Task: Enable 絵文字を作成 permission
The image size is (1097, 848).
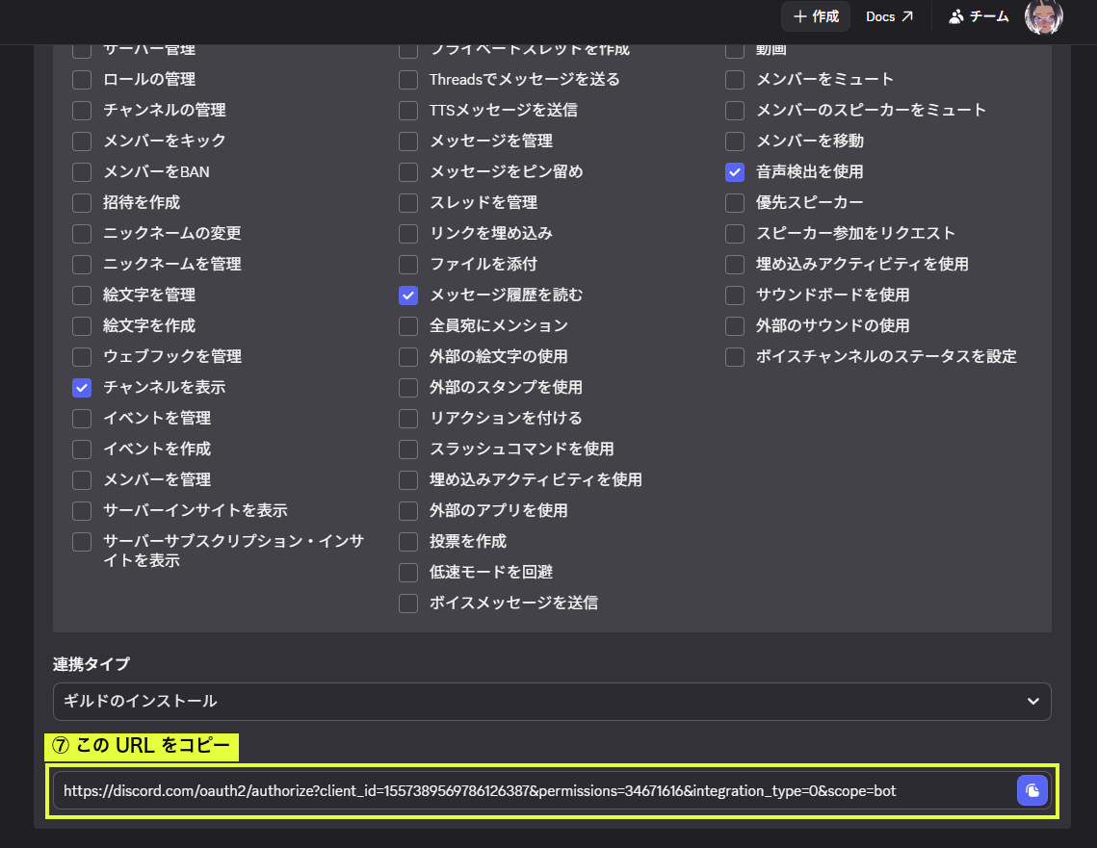Action: [x=82, y=325]
